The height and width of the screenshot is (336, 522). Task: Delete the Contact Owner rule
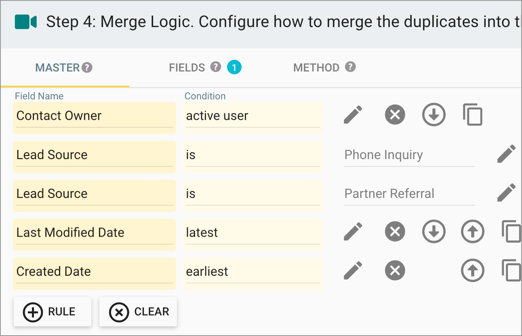[x=395, y=115]
